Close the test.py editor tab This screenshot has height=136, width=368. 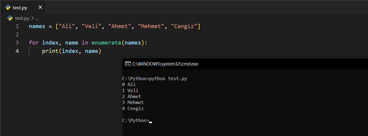[x=40, y=7]
